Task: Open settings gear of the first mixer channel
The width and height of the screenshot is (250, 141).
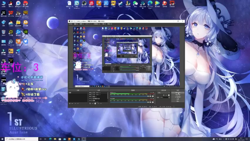Action: tap(153, 96)
